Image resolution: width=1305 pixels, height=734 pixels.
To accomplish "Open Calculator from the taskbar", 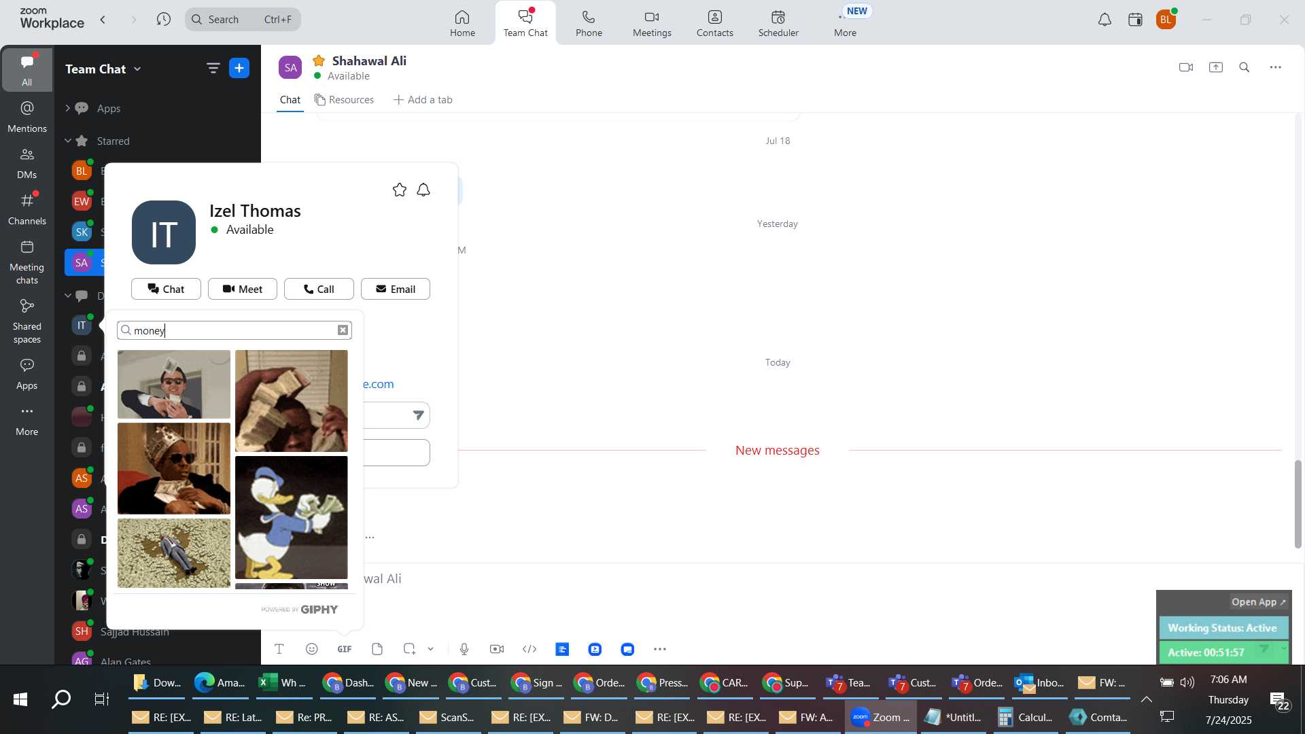I will click(x=1025, y=717).
